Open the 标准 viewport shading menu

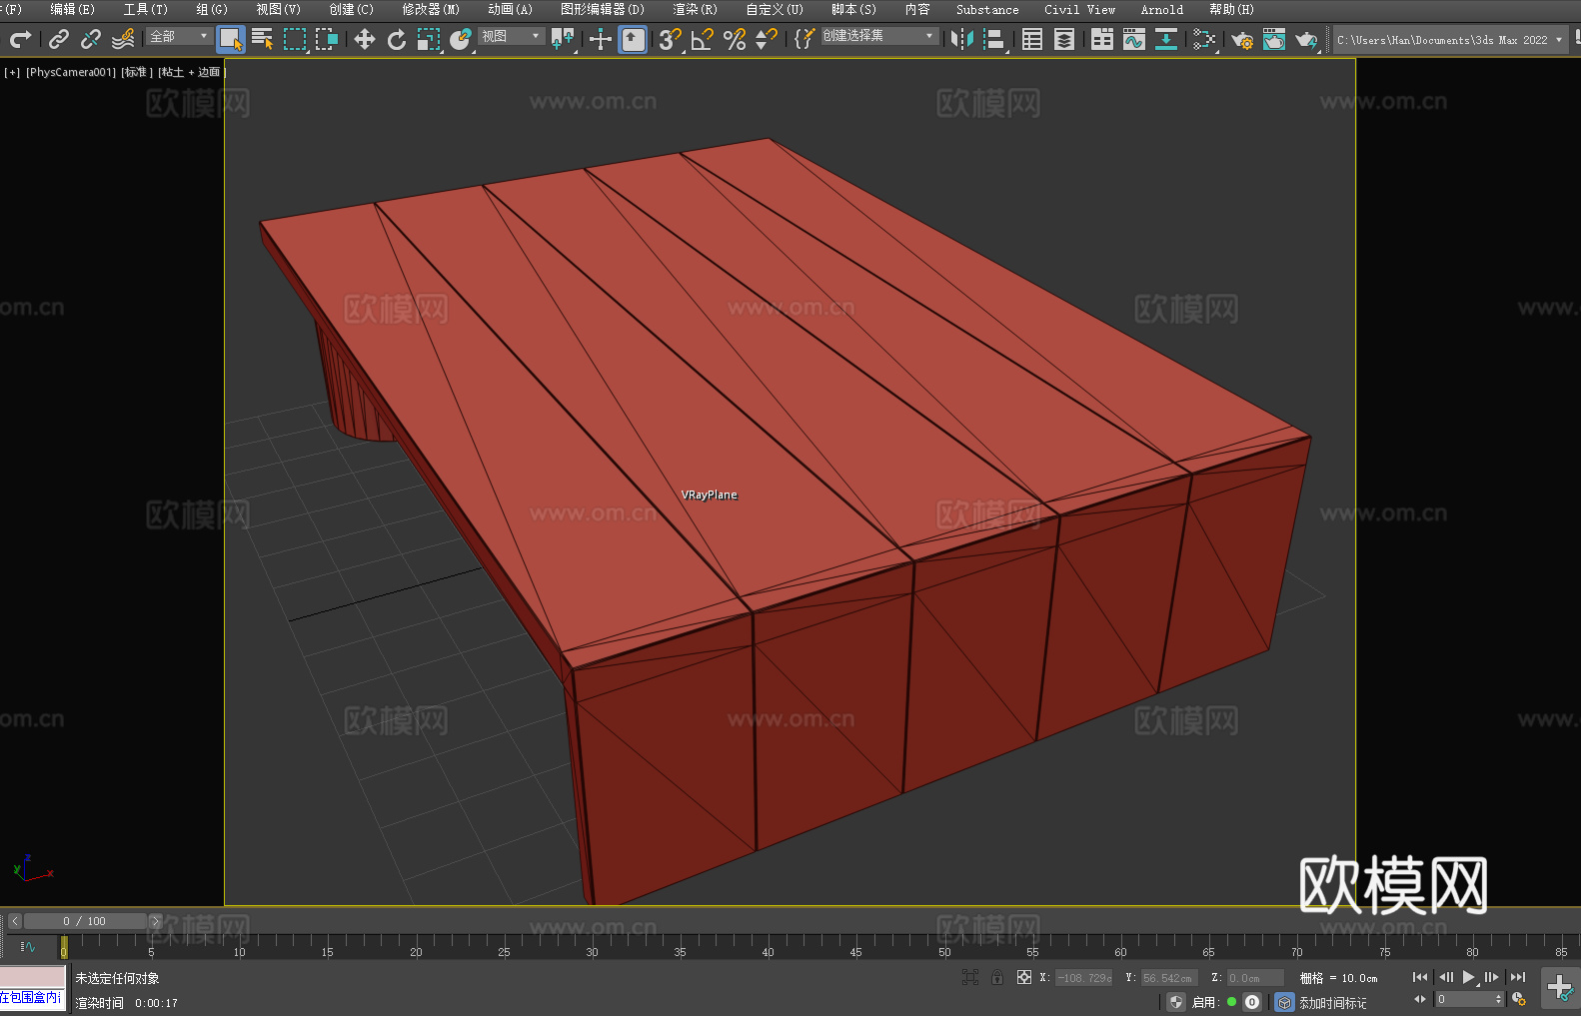point(137,72)
